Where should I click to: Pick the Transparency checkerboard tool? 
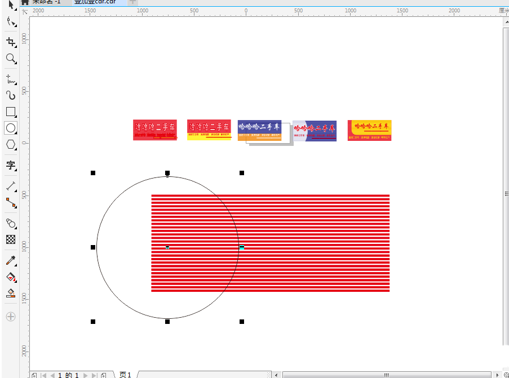tap(11, 239)
